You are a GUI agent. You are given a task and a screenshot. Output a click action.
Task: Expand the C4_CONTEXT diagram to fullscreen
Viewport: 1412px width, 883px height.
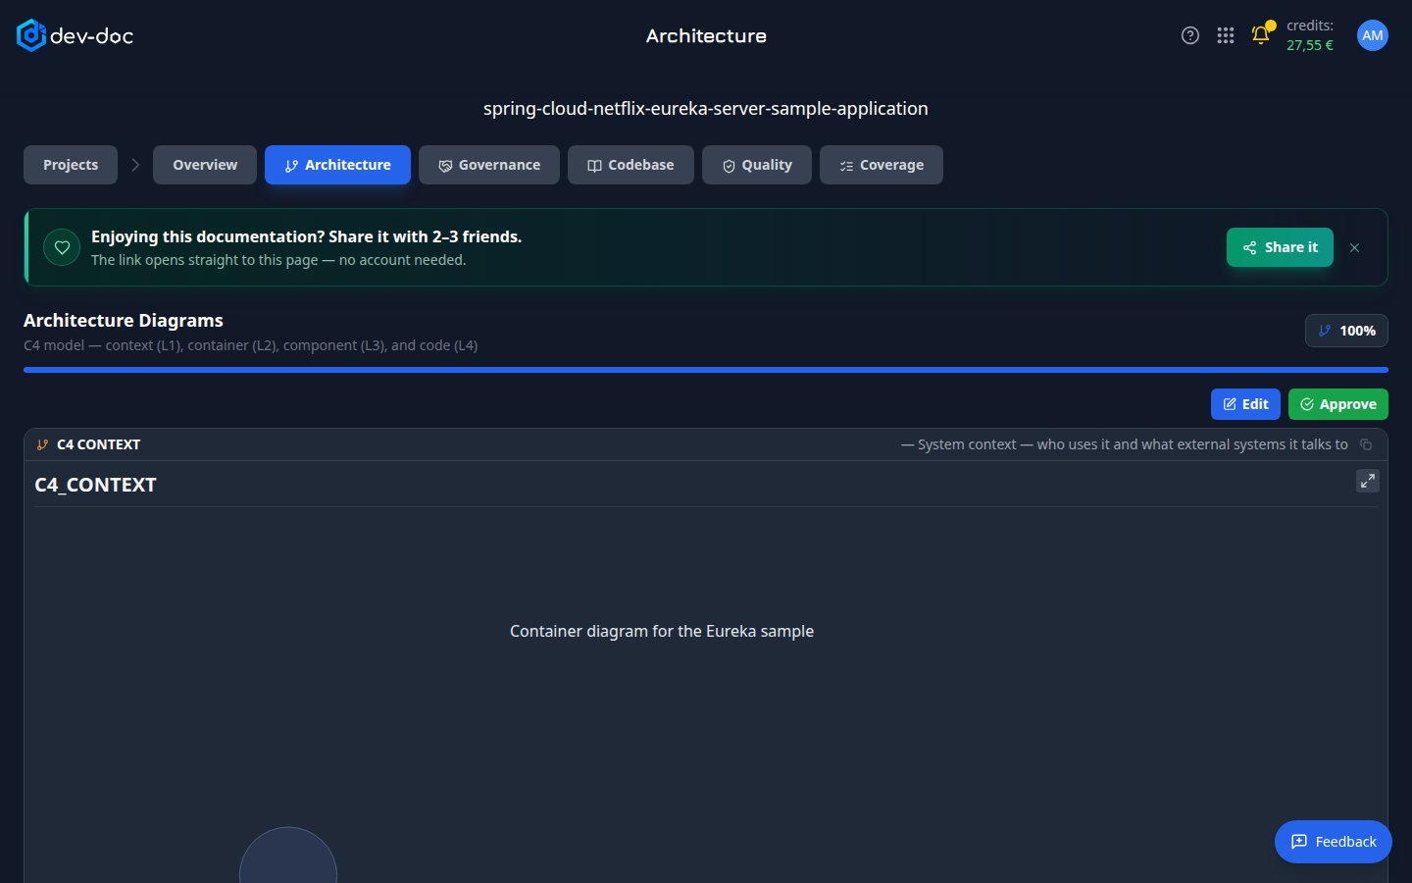pos(1367,481)
